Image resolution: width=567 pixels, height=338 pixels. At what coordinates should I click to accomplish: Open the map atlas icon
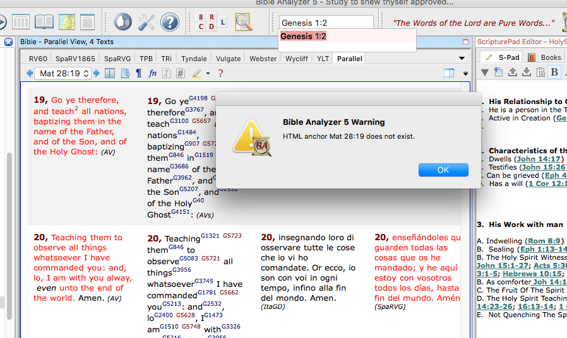pos(67,22)
